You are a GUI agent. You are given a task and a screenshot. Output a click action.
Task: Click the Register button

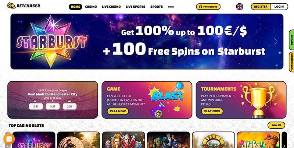(x=261, y=7)
